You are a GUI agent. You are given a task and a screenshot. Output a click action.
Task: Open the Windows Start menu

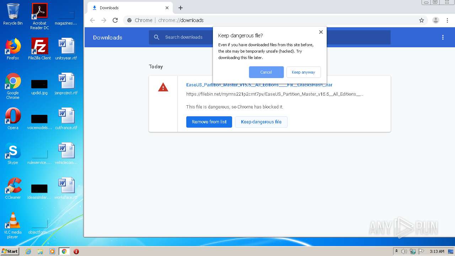coord(10,251)
